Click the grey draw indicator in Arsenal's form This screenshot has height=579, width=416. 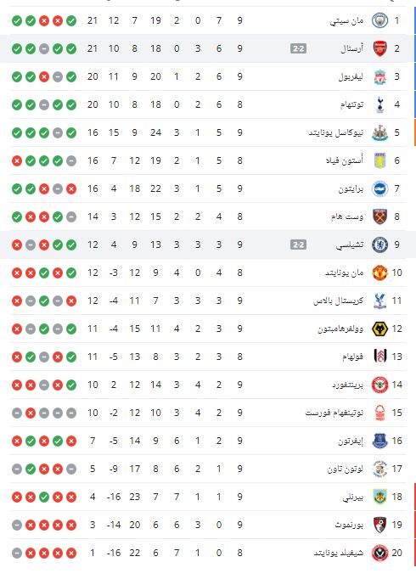click(44, 48)
